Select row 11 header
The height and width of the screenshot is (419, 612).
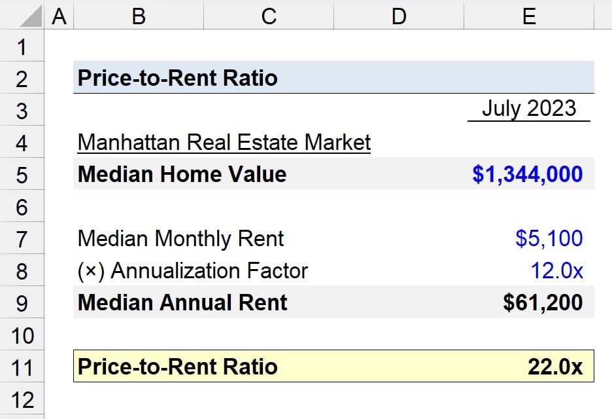point(22,367)
